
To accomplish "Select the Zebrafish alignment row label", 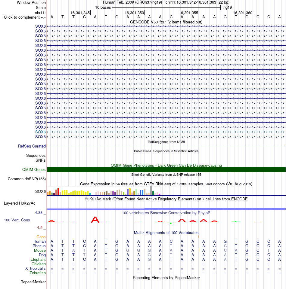I will 38,273.
